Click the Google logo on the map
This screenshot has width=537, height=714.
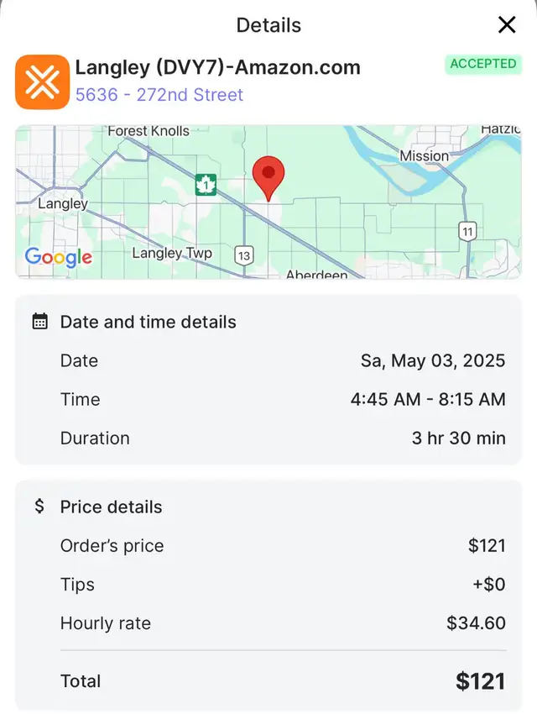pyautogui.click(x=58, y=258)
